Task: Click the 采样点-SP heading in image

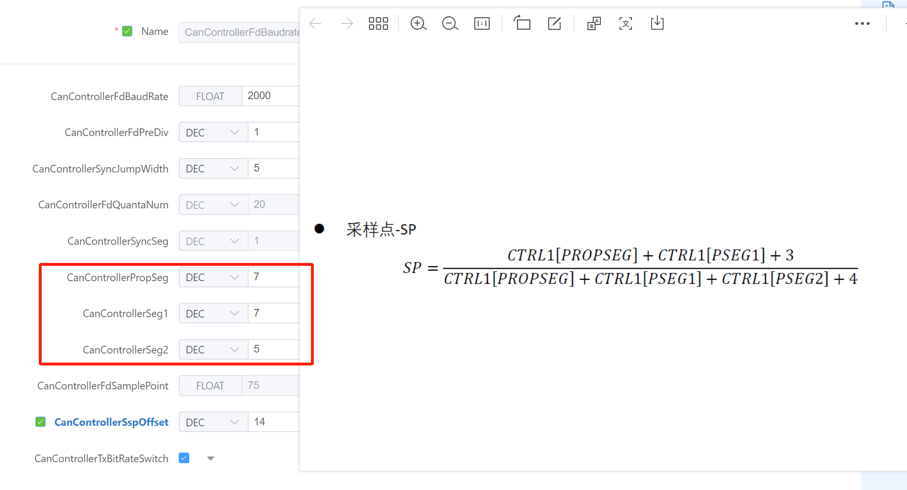Action: click(x=381, y=229)
